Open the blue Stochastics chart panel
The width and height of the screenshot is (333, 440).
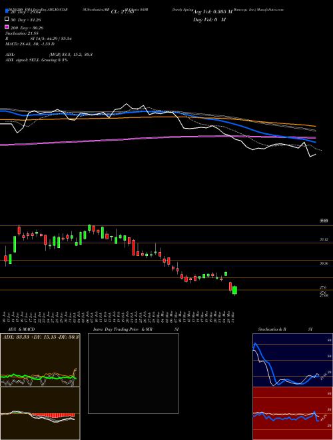coord(292,360)
